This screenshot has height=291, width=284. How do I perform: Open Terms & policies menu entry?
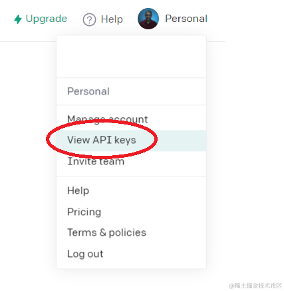pos(131,232)
